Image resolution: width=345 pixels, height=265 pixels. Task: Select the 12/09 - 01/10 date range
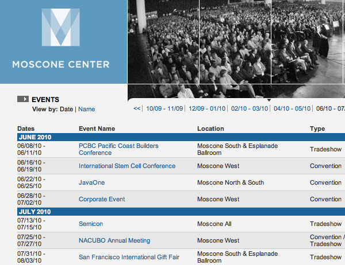point(207,108)
